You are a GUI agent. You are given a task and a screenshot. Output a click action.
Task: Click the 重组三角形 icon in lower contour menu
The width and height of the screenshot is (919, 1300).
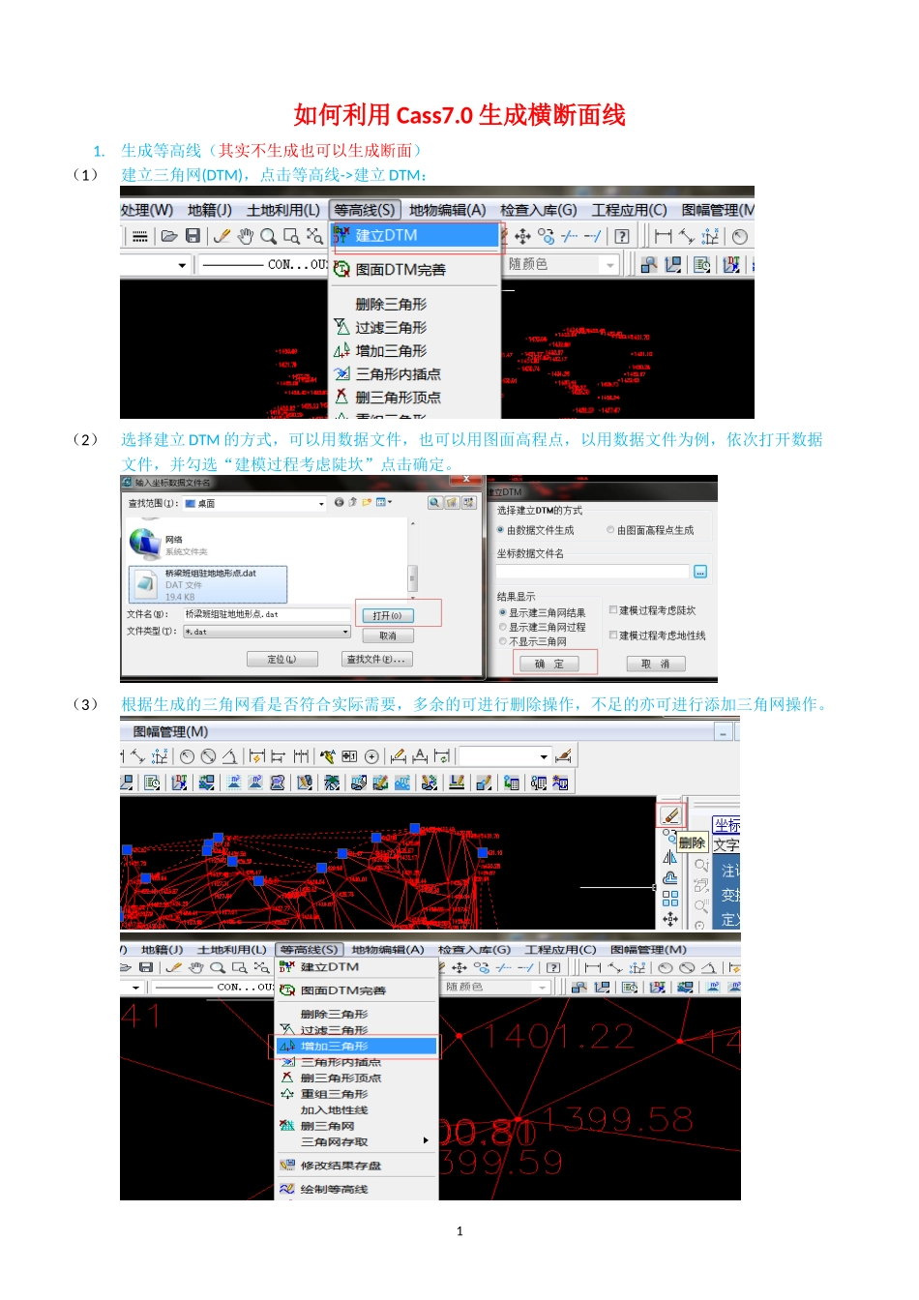coord(287,1094)
